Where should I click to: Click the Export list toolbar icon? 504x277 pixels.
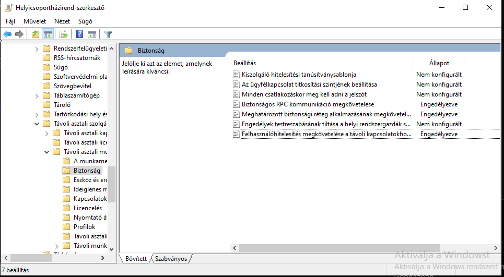point(64,34)
